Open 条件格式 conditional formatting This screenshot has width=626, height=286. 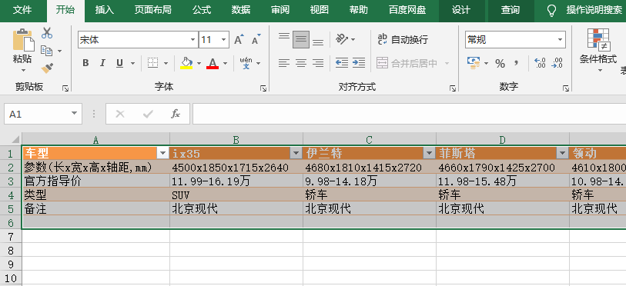[x=598, y=50]
